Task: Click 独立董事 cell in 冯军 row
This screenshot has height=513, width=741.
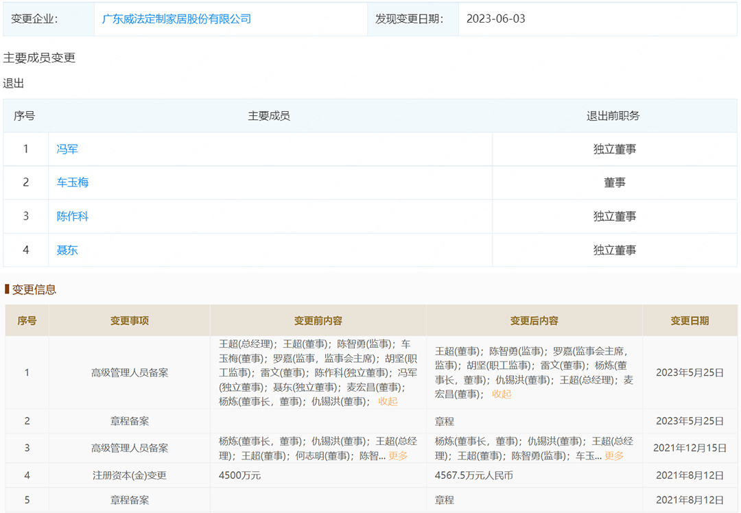Action: pyautogui.click(x=614, y=150)
